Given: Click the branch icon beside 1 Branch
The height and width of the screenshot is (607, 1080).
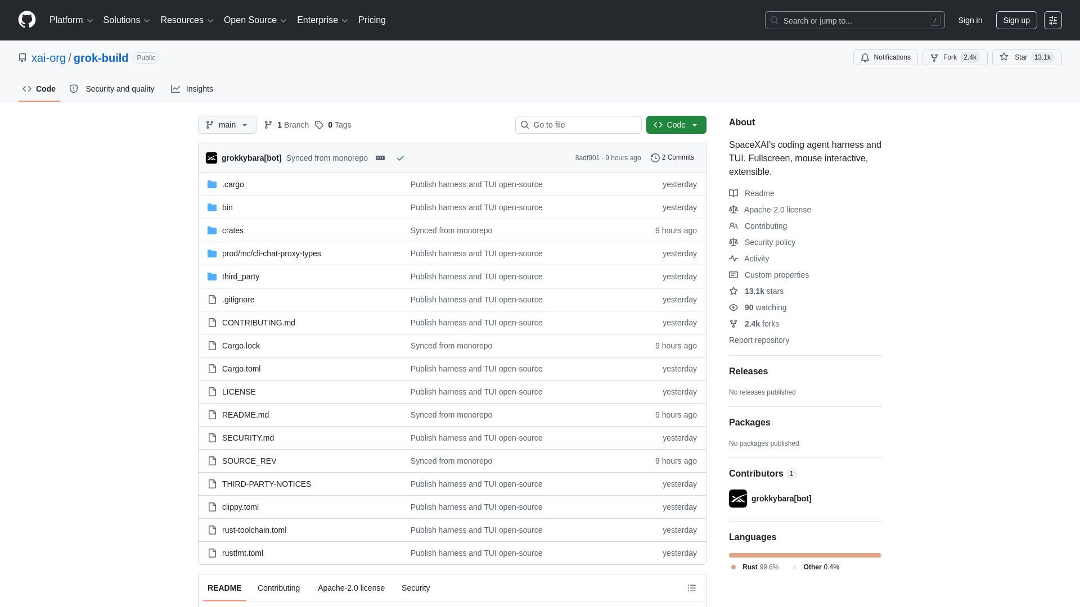Looking at the screenshot, I should 268,125.
